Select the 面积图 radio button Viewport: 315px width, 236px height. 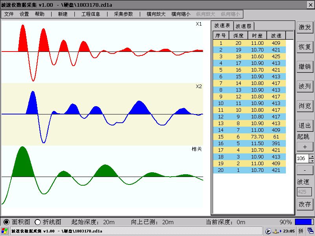coord(6,222)
